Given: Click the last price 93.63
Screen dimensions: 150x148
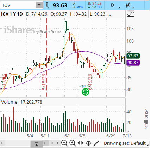Looking at the screenshot, I should pos(60,5).
